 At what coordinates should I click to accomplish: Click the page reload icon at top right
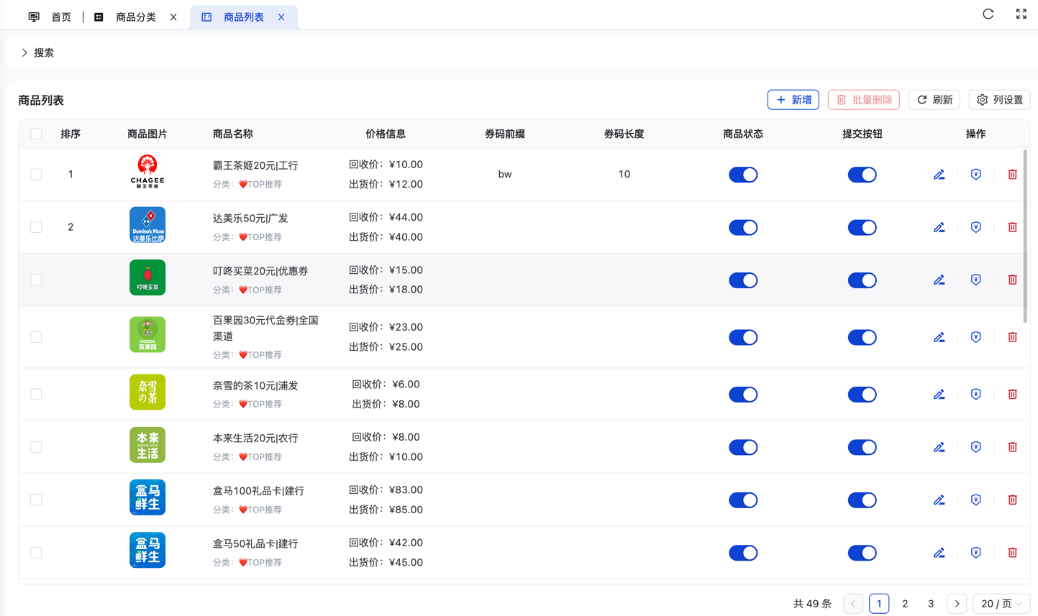pyautogui.click(x=988, y=14)
